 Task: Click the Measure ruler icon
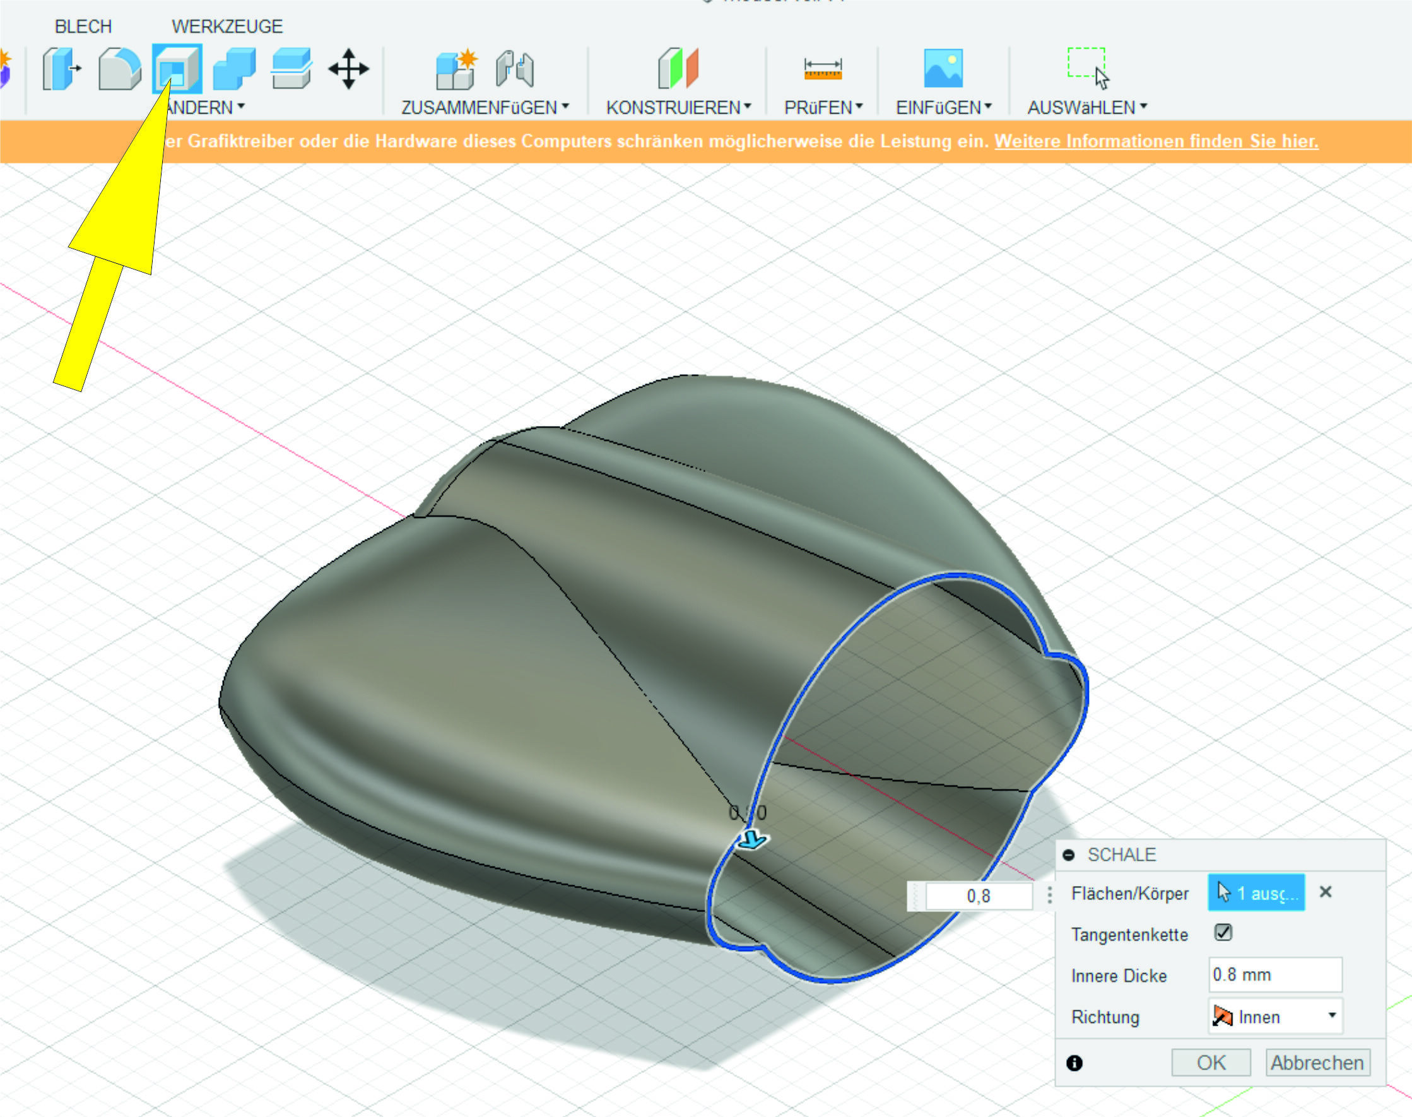point(822,69)
